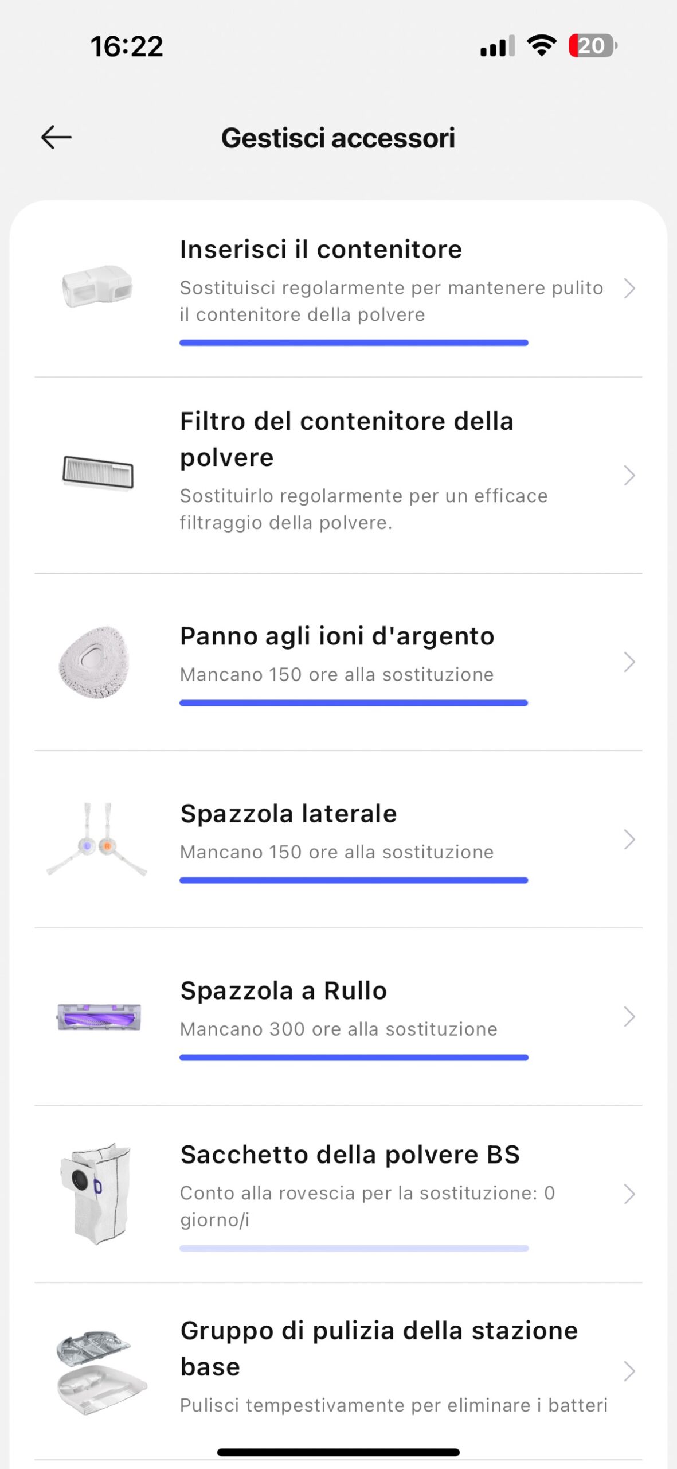Tap the dust bag product icon
The image size is (677, 1469).
pyautogui.click(x=96, y=1194)
